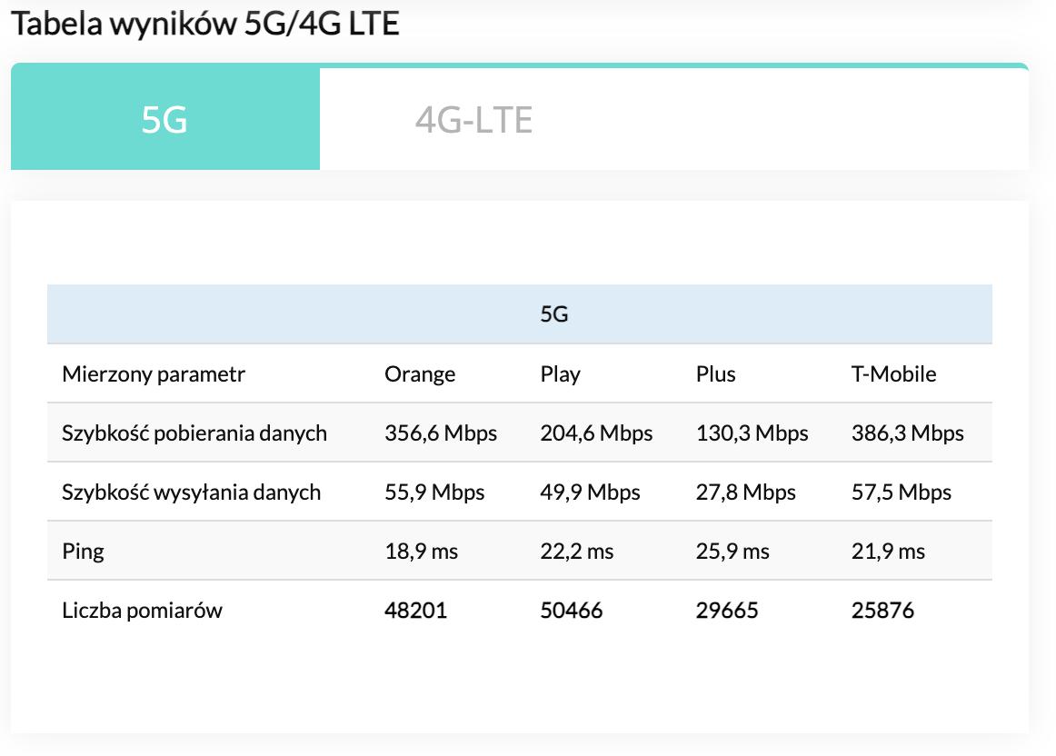
Task: Select the Szybkość wysyłania danych row label
Action: tap(191, 492)
